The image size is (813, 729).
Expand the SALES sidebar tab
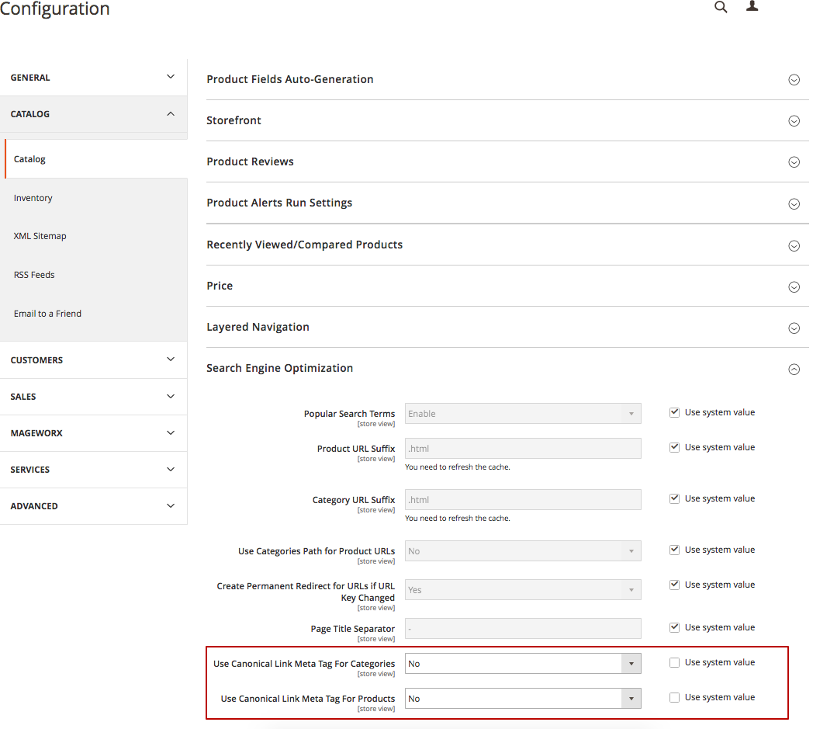pyautogui.click(x=93, y=397)
